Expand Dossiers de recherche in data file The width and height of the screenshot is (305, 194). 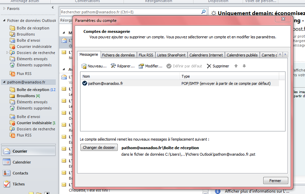8,53
